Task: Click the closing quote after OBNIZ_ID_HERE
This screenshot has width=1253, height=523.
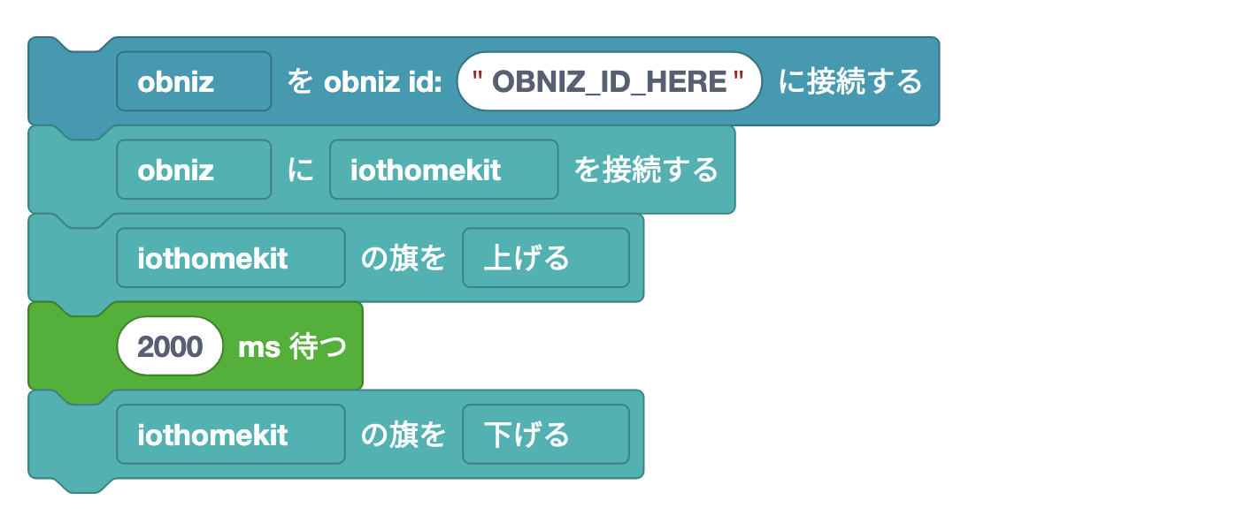Action: (739, 80)
